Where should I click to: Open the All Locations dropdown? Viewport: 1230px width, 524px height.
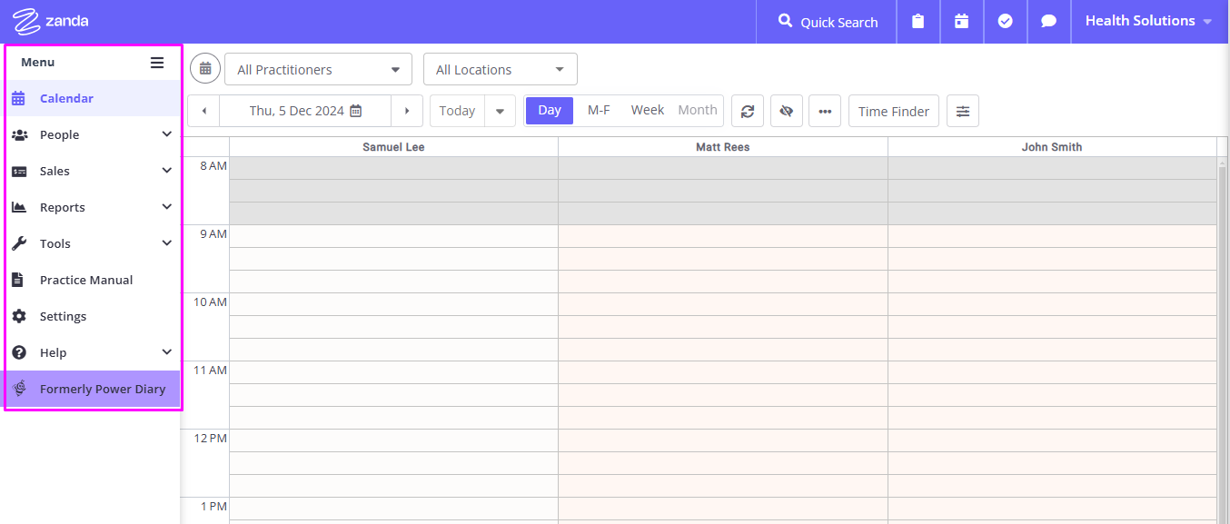[x=500, y=69]
